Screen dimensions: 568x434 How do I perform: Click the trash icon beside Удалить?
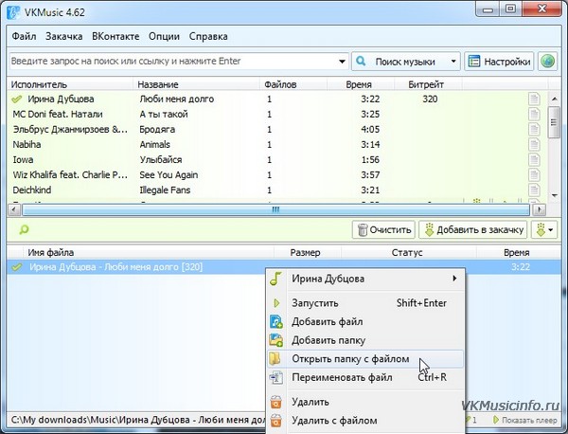[x=276, y=402]
